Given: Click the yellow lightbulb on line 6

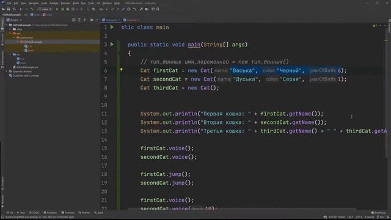Looking at the screenshot, I should tap(122, 70).
